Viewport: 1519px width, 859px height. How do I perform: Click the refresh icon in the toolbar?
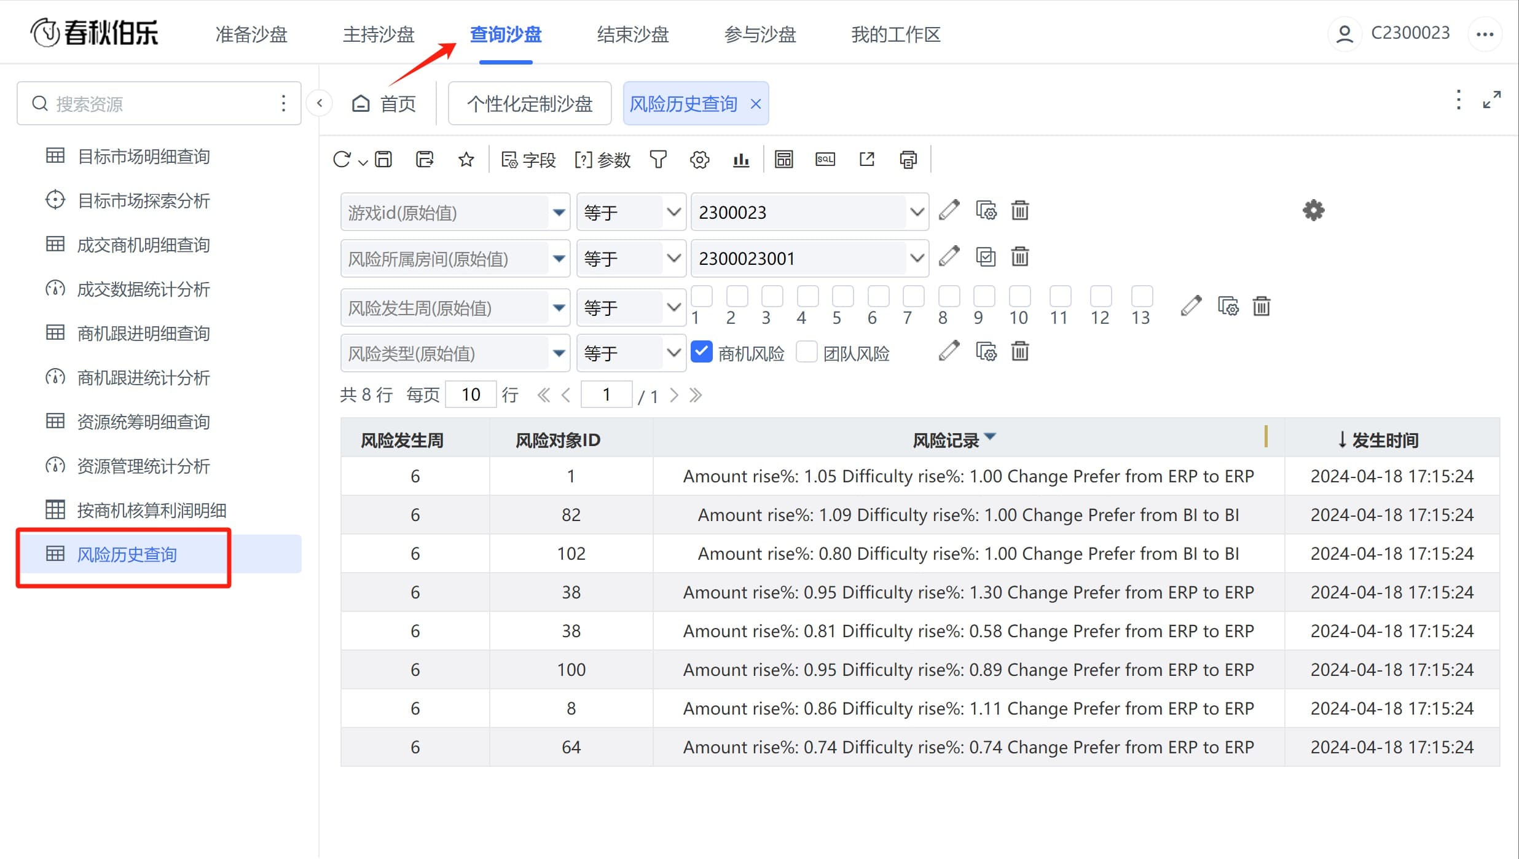pos(342,160)
